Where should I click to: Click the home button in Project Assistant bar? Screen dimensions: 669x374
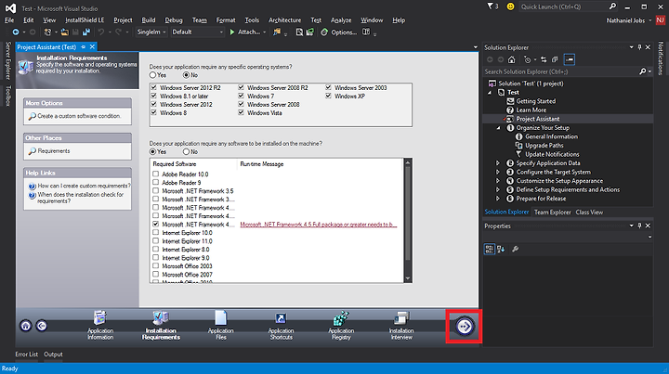26,326
